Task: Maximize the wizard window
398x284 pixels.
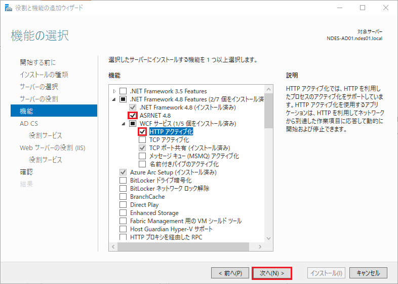Action: (363, 8)
